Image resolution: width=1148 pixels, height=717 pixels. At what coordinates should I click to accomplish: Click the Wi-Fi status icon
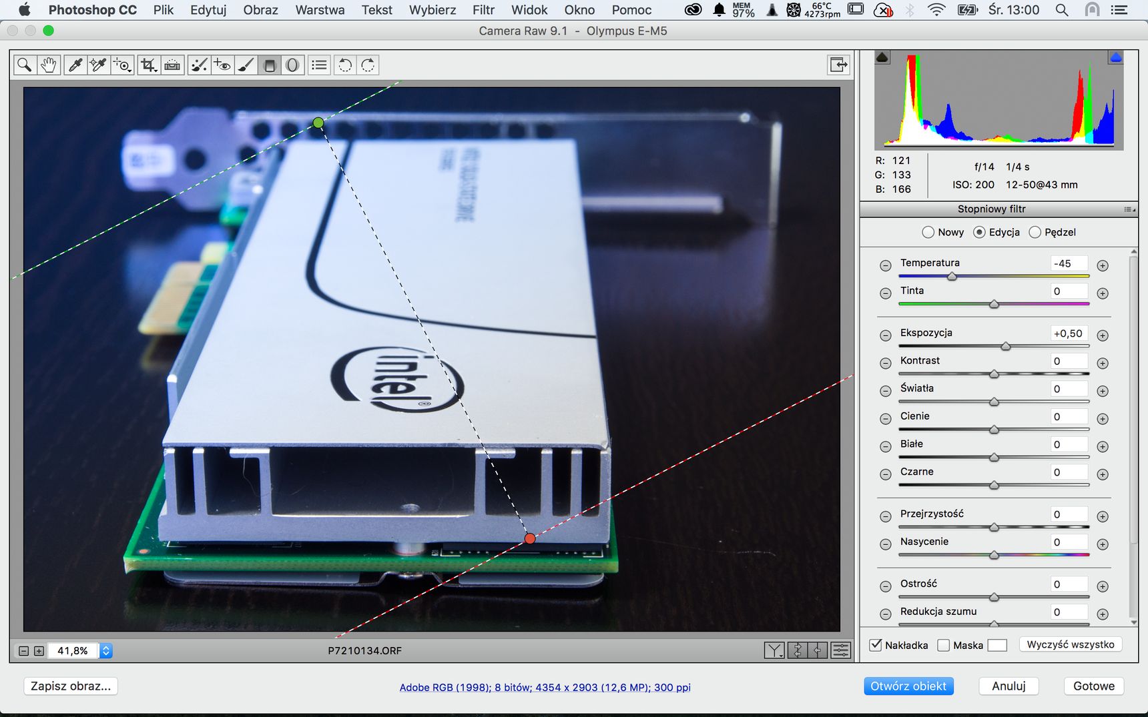coord(937,10)
